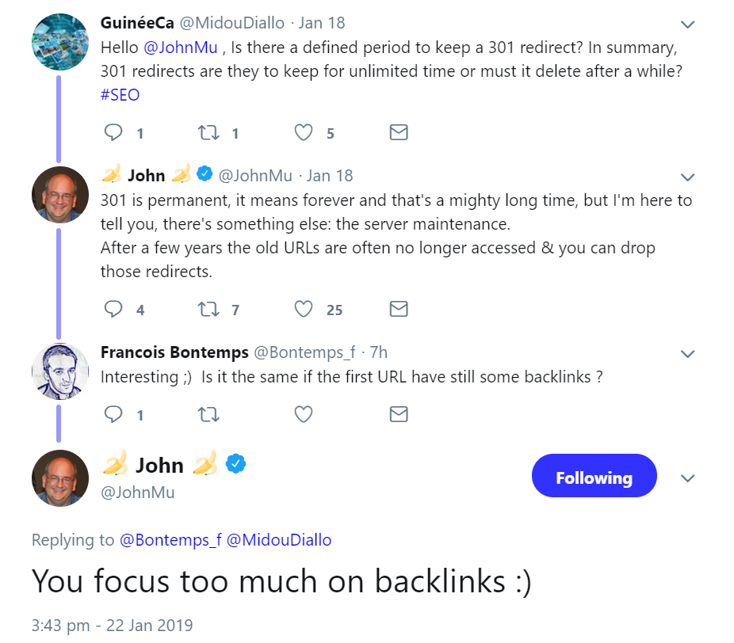Open John's profile picture

[59, 477]
